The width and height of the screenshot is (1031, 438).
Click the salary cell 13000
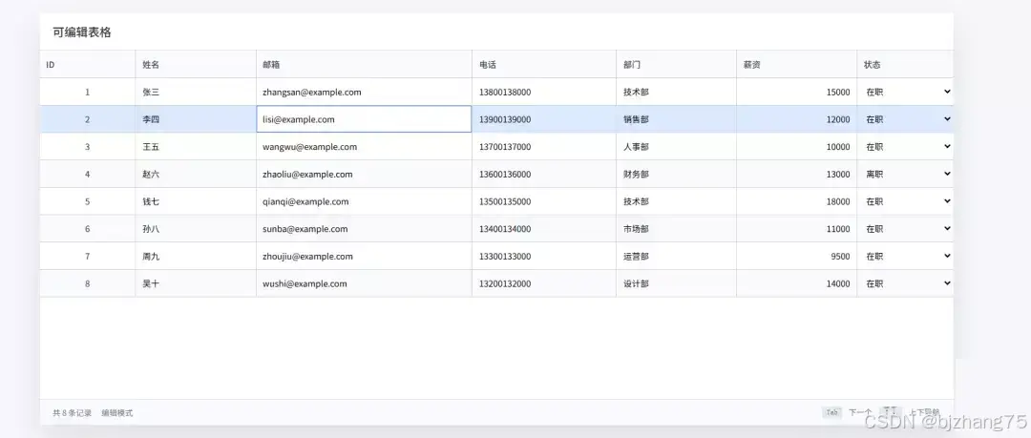(796, 175)
